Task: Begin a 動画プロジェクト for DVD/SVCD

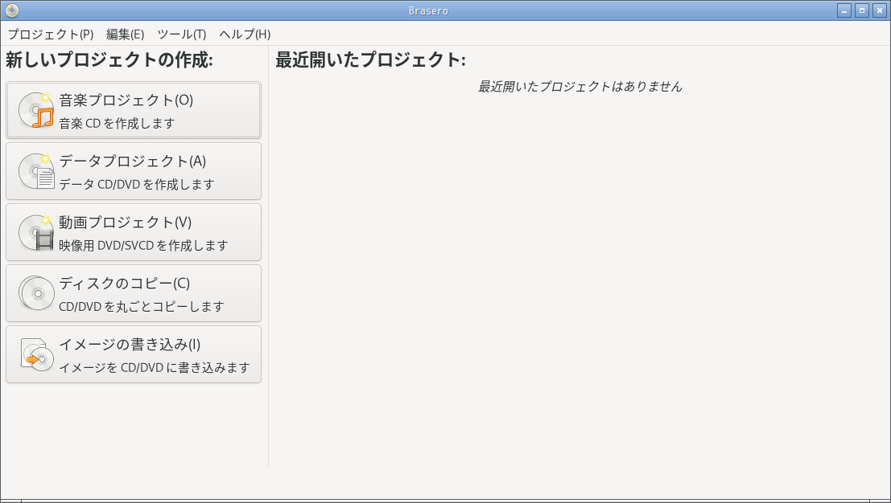Action: pyautogui.click(x=133, y=231)
